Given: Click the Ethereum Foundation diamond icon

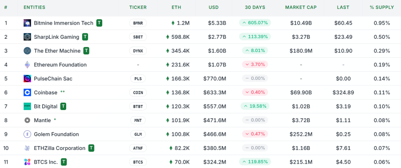Looking at the screenshot, I should click(x=27, y=65).
